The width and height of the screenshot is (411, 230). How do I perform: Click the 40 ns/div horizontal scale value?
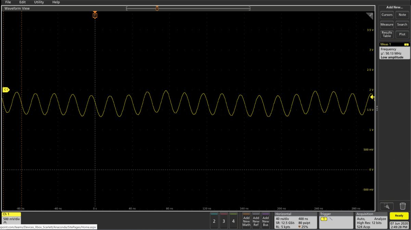283,218
